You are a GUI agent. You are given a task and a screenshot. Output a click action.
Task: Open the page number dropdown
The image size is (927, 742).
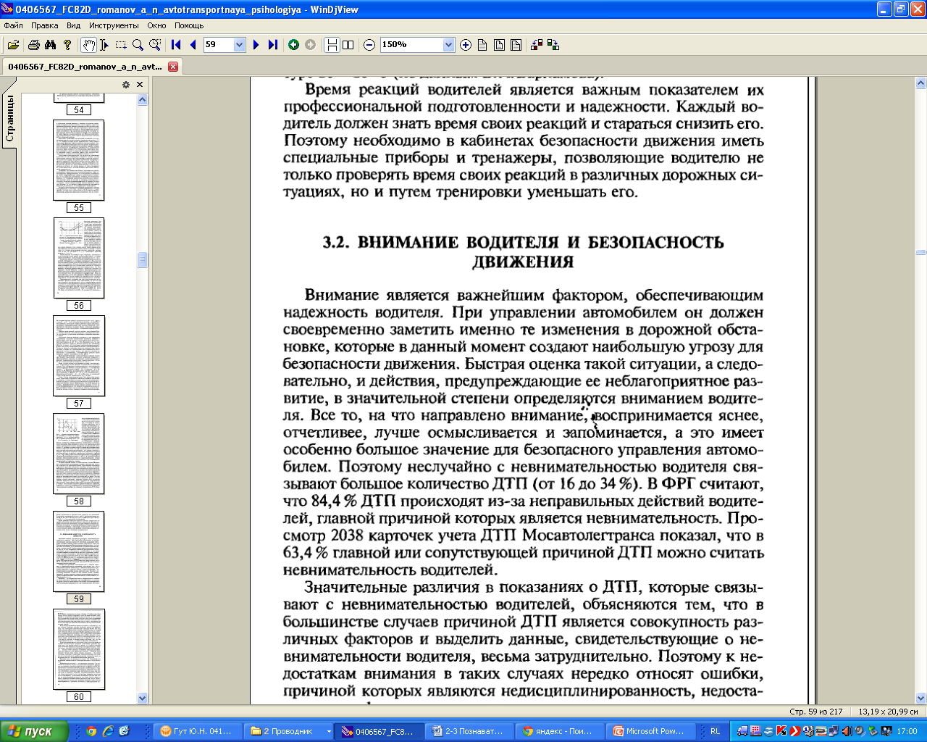coord(240,45)
